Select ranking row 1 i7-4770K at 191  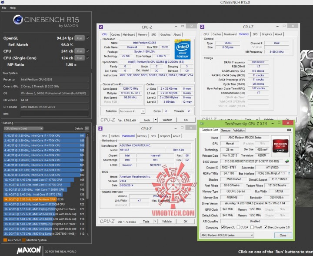coord(44,135)
